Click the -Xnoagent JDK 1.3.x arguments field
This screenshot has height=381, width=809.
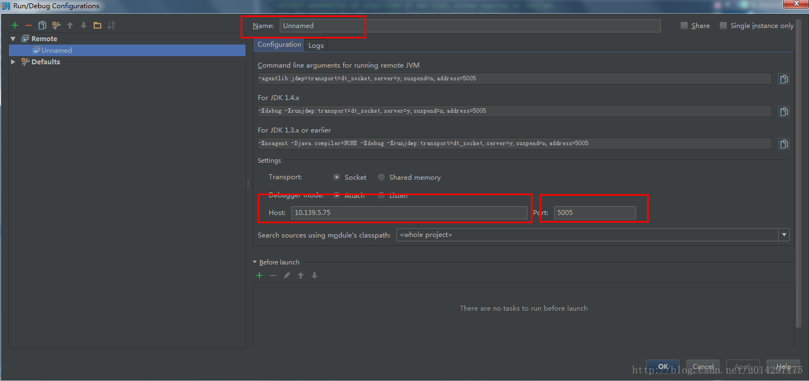tap(514, 143)
